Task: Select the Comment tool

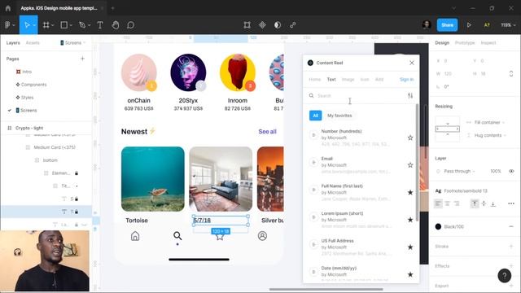Action: click(x=130, y=25)
